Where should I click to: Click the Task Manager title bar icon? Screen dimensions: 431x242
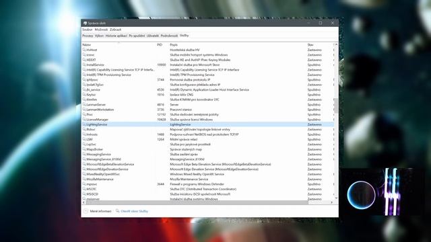coord(85,24)
